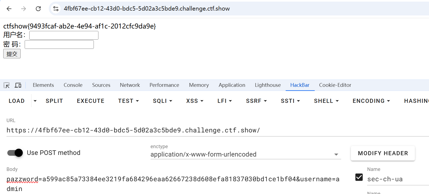429x194 pixels.
Task: Click the browser back arrow
Action: tap(9, 9)
